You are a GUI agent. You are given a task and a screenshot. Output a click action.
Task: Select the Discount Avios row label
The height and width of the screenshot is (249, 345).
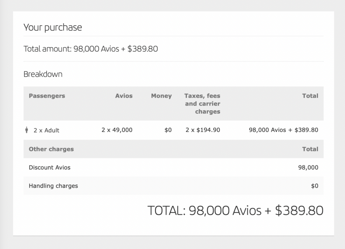[x=50, y=167]
